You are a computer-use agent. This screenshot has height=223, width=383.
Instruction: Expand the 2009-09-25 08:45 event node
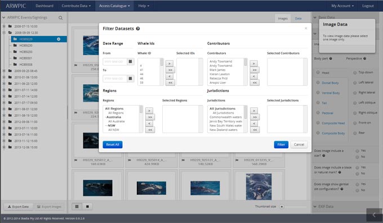tap(4, 71)
